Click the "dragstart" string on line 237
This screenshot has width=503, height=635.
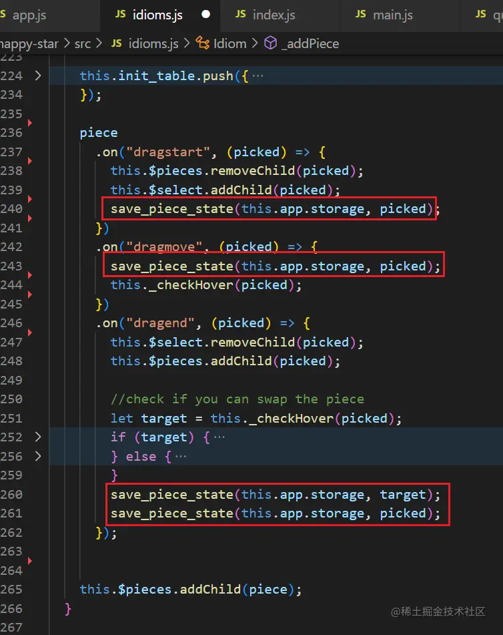coord(168,152)
